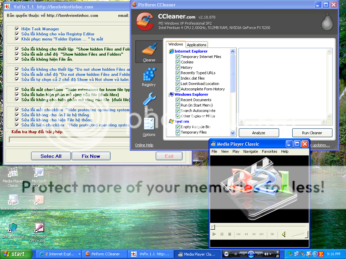This screenshot has height=259, width=346.
Task: Toggle History checkbox in CCleaner
Action: [x=178, y=67]
